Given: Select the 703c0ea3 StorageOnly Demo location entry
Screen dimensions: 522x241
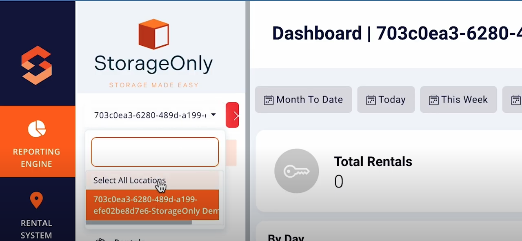Looking at the screenshot, I should (x=152, y=205).
